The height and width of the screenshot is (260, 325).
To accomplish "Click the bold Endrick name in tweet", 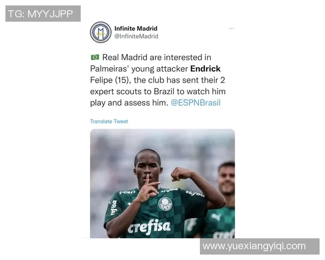I will point(205,69).
